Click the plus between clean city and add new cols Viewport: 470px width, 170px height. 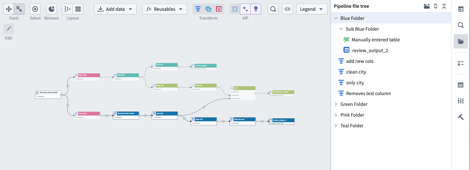click(223, 121)
